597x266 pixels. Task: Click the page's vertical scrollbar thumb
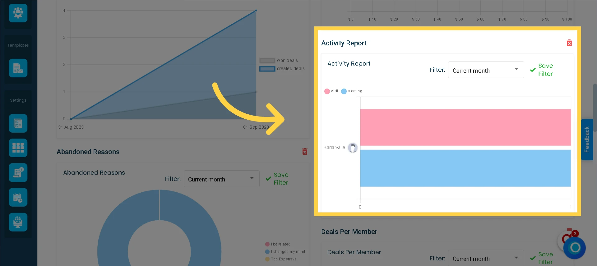pos(595,107)
